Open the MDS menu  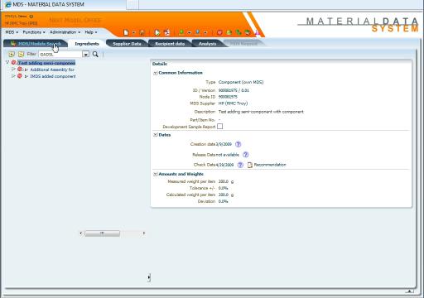tap(12, 32)
